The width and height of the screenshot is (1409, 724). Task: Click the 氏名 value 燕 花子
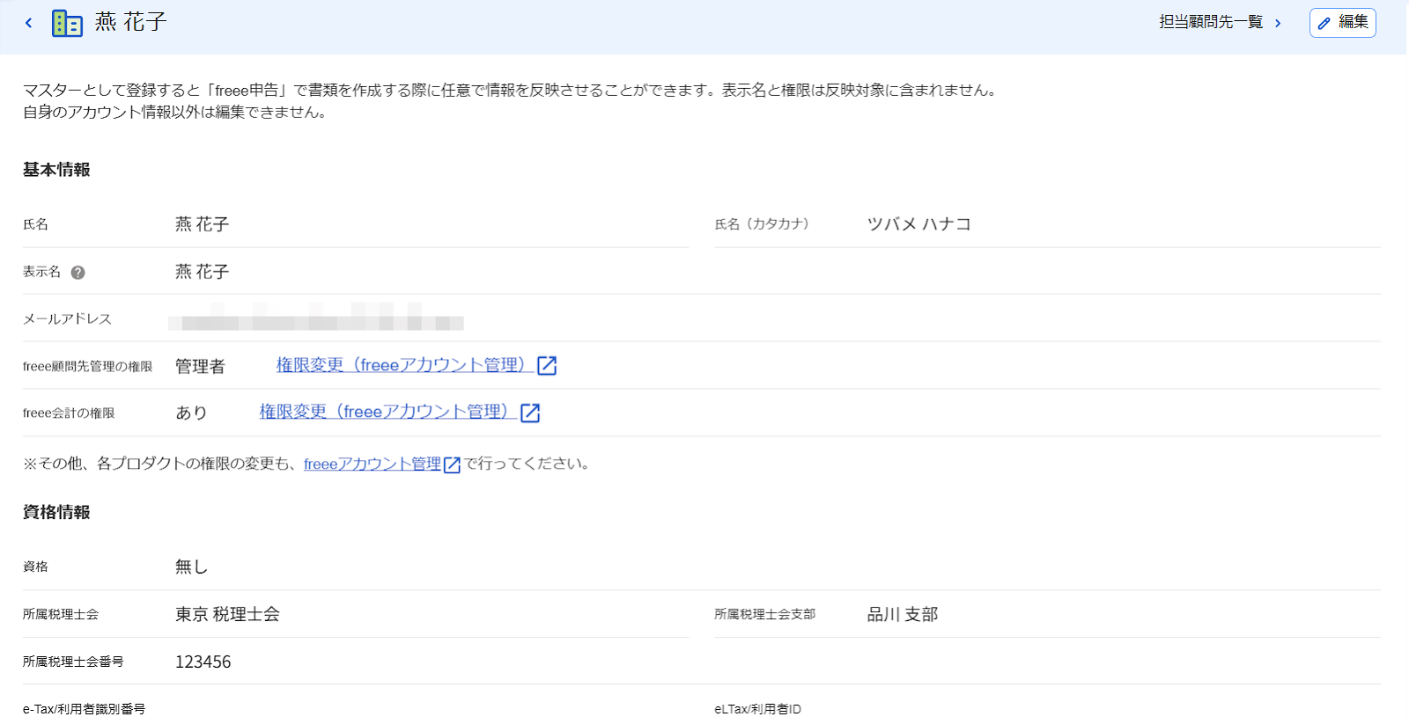[202, 224]
